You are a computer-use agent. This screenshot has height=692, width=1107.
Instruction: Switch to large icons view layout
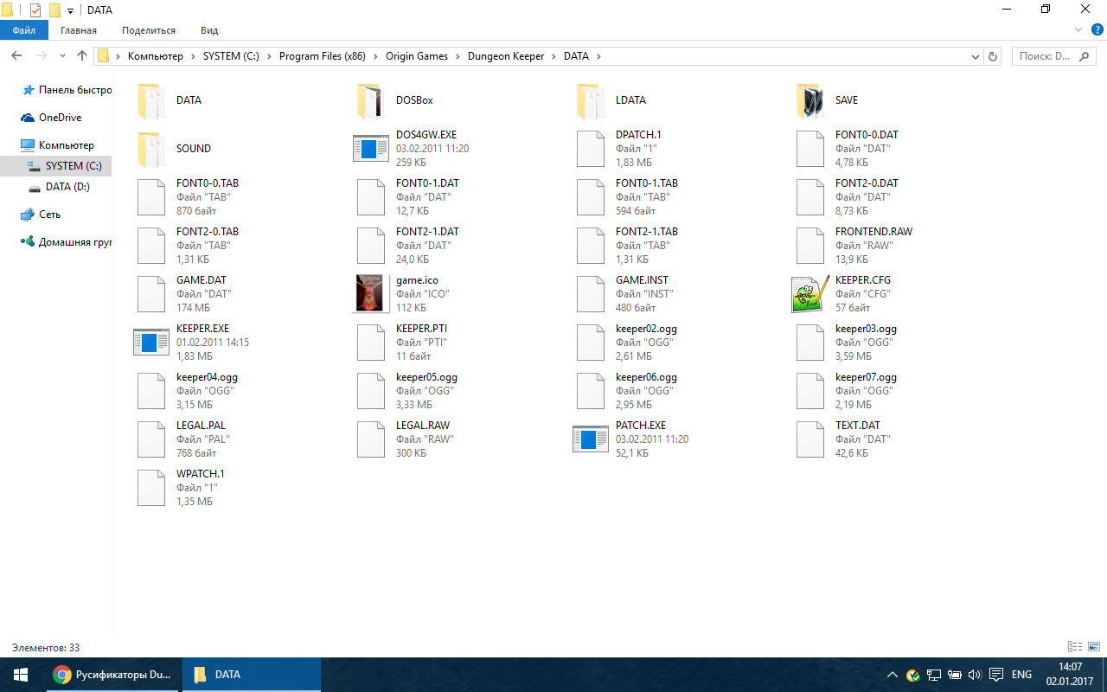(x=1094, y=647)
